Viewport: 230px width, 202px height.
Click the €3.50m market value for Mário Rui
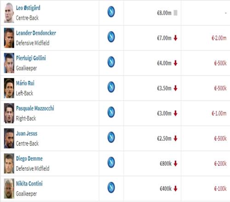coord(164,88)
